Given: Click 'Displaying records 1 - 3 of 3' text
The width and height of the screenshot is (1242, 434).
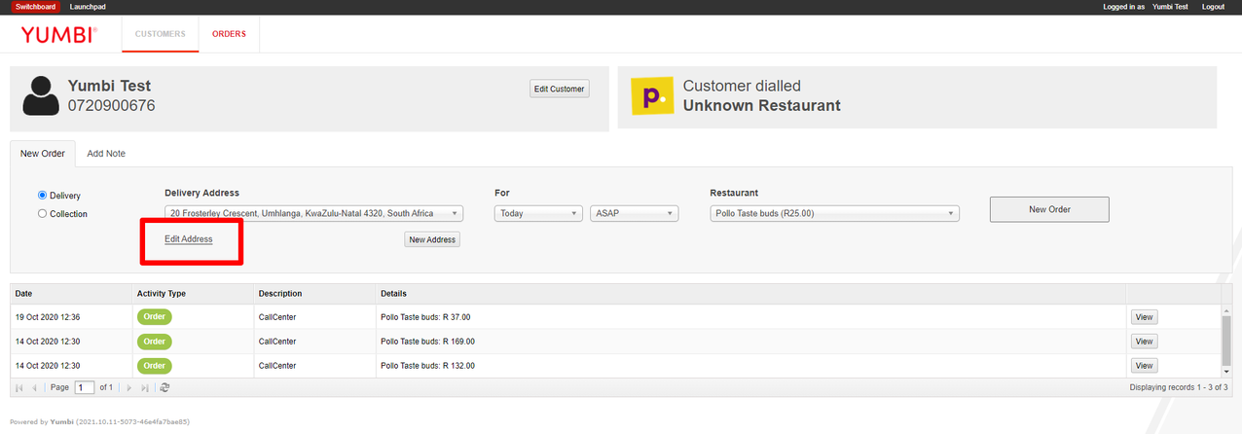Looking at the screenshot, I should pyautogui.click(x=1181, y=387).
